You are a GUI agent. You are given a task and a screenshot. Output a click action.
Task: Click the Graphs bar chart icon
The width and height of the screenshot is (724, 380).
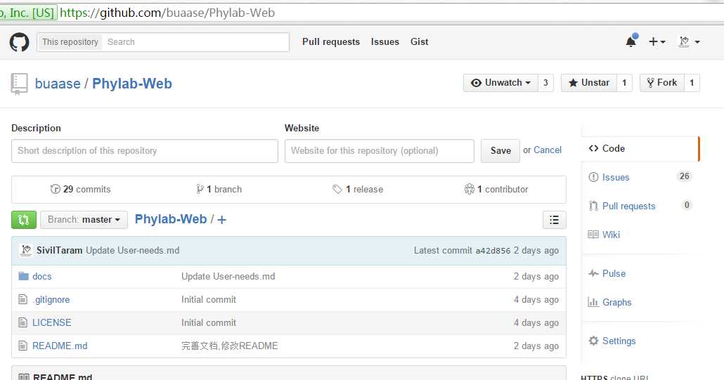[x=593, y=302]
